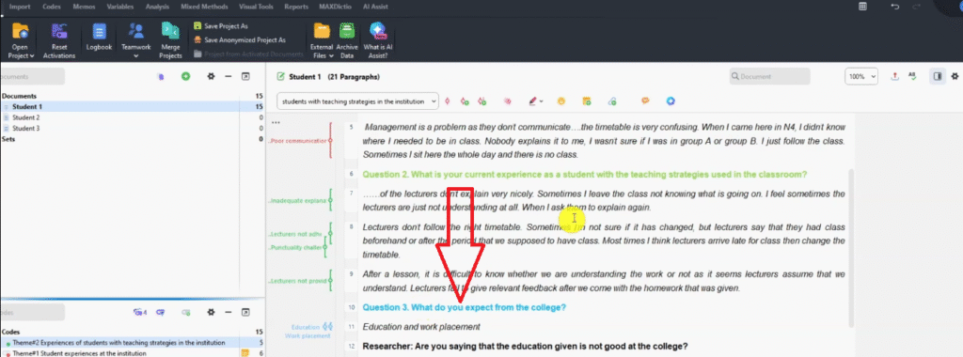Click the emoticode smiley icon
The height and width of the screenshot is (357, 963).
(x=560, y=101)
